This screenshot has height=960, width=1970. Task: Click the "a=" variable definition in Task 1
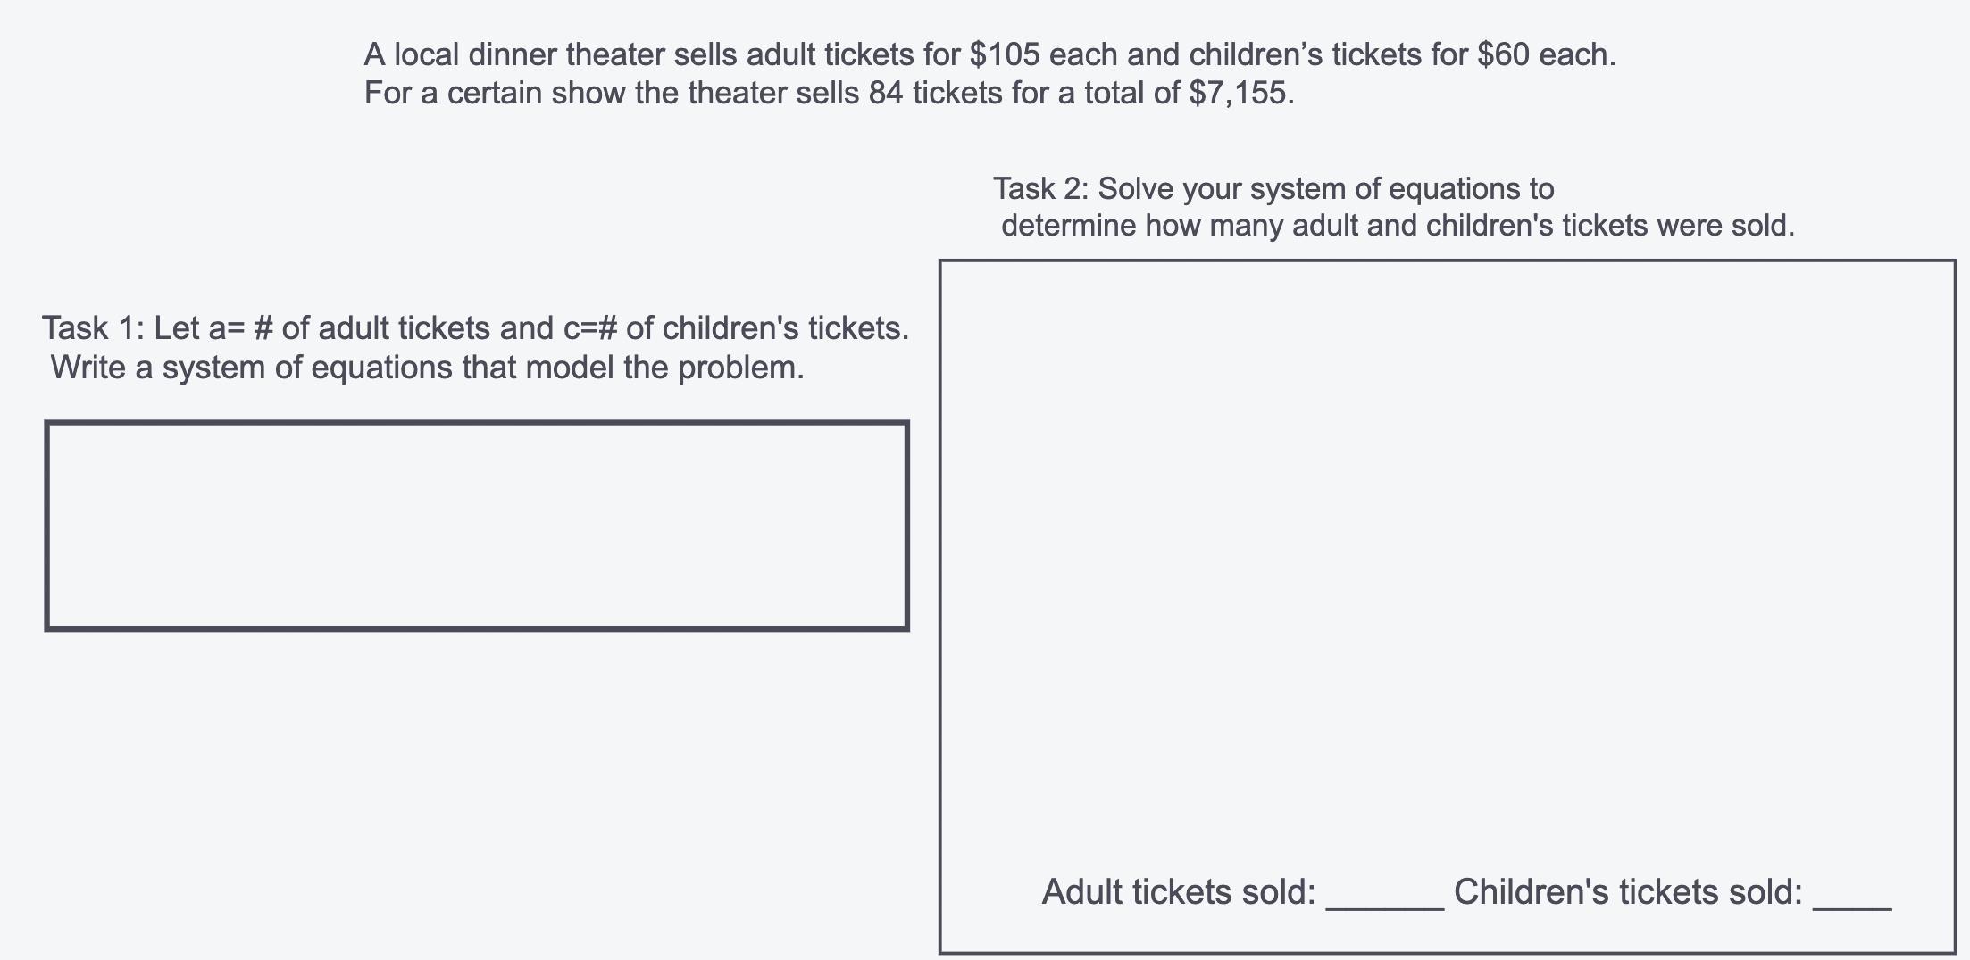click(226, 328)
